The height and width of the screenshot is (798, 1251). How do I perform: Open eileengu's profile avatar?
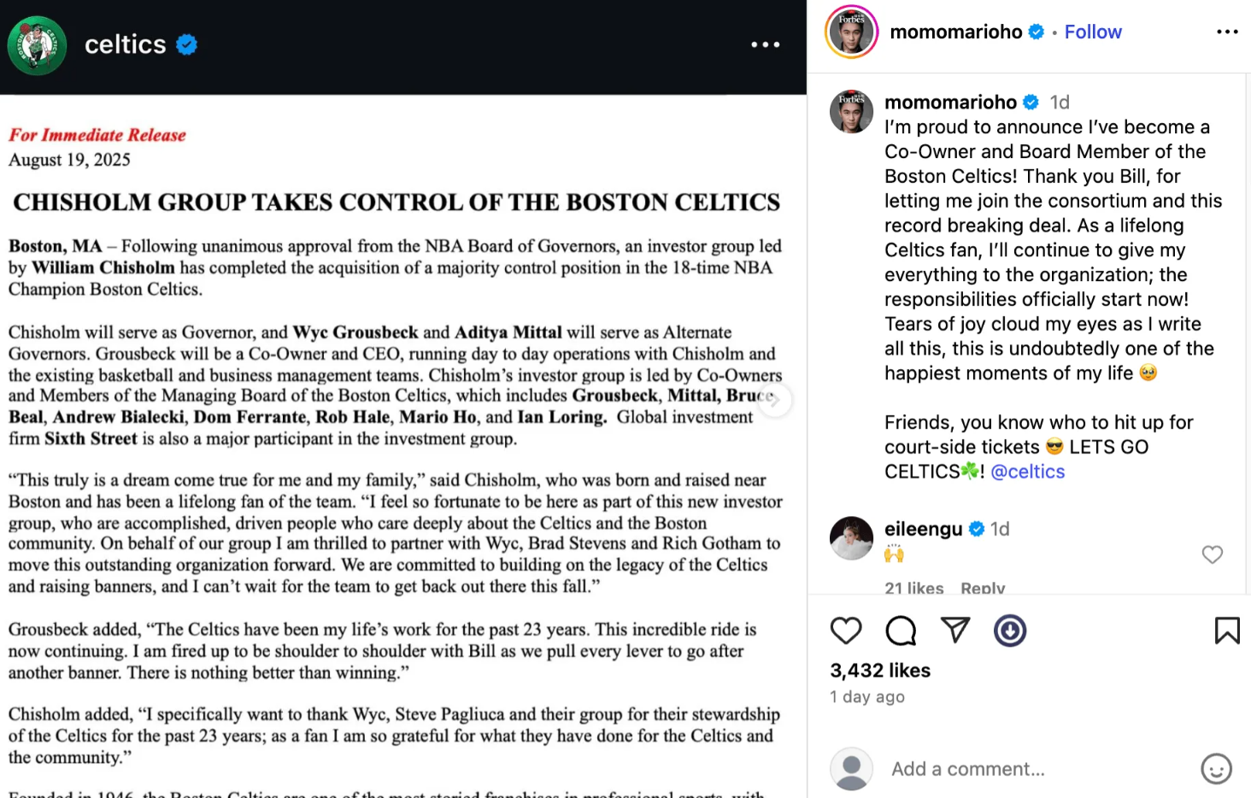(852, 538)
